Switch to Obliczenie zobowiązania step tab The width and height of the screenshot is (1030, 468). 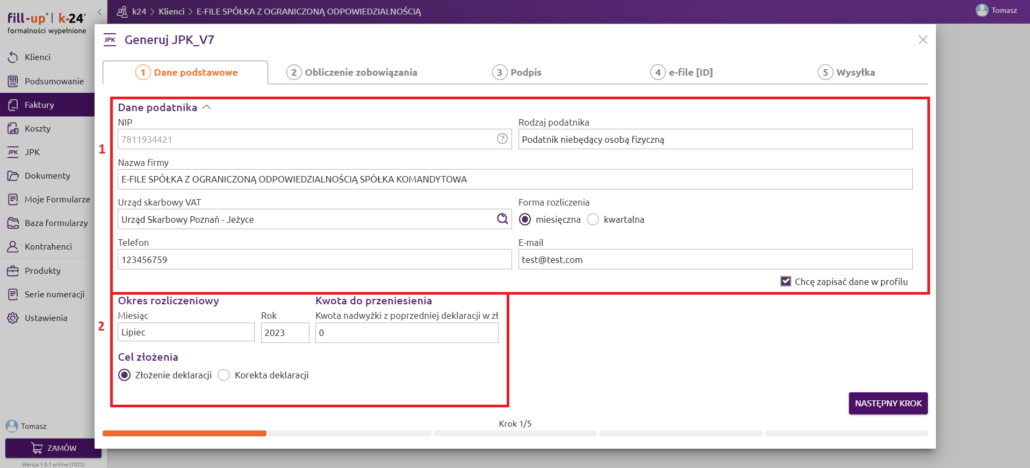click(x=352, y=72)
